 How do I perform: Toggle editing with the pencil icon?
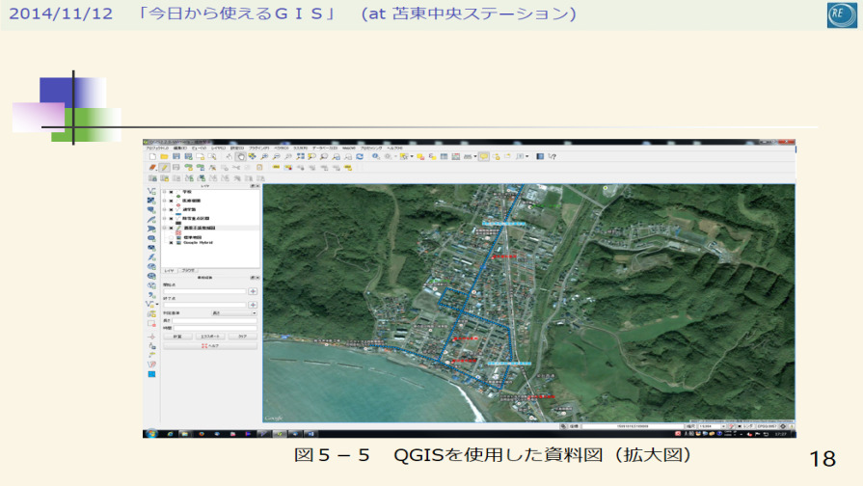tap(164, 167)
